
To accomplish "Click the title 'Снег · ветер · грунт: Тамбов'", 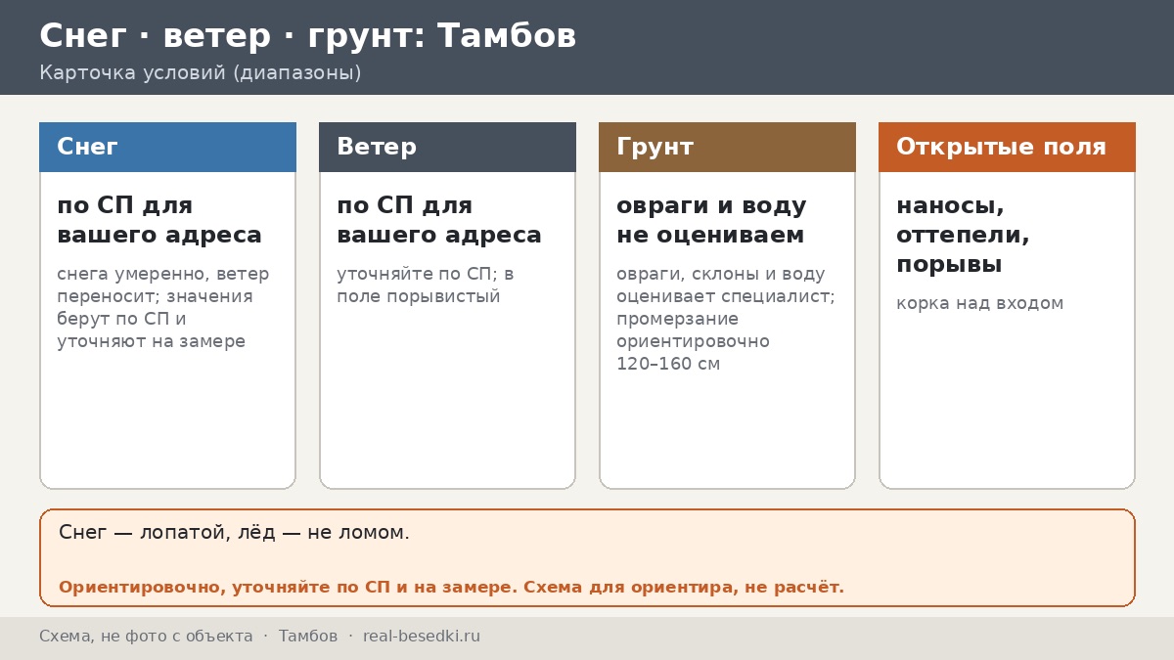I will (x=308, y=36).
